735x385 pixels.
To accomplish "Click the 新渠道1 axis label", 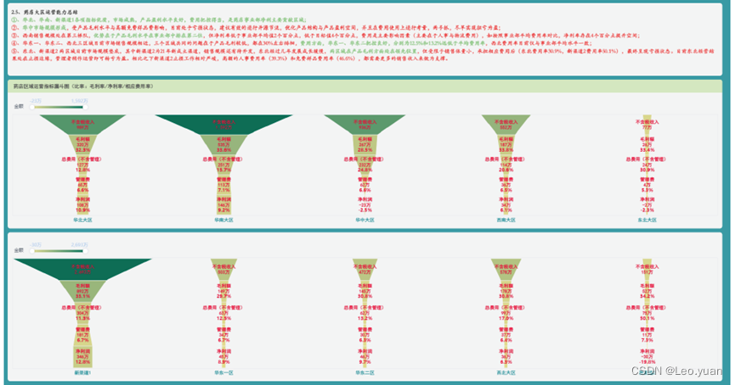I will point(82,373).
